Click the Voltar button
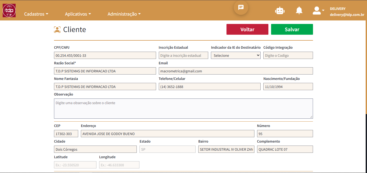The image size is (367, 173). [x=247, y=29]
